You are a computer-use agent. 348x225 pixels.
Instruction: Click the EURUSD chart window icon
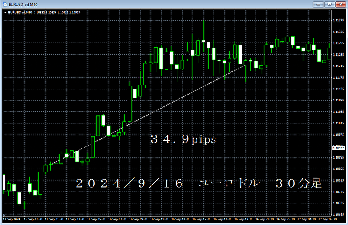pyautogui.click(x=5, y=5)
